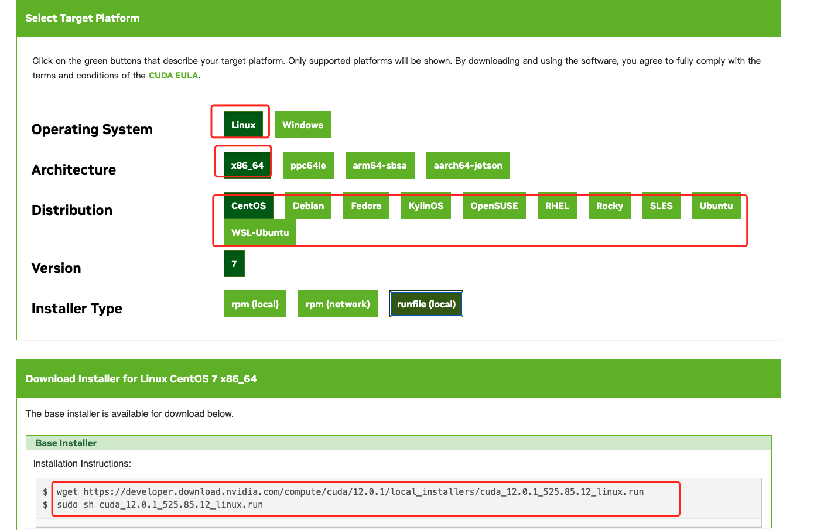Pick KylinOS from the distribution row
Viewport: 817px width, 530px height.
(426, 206)
